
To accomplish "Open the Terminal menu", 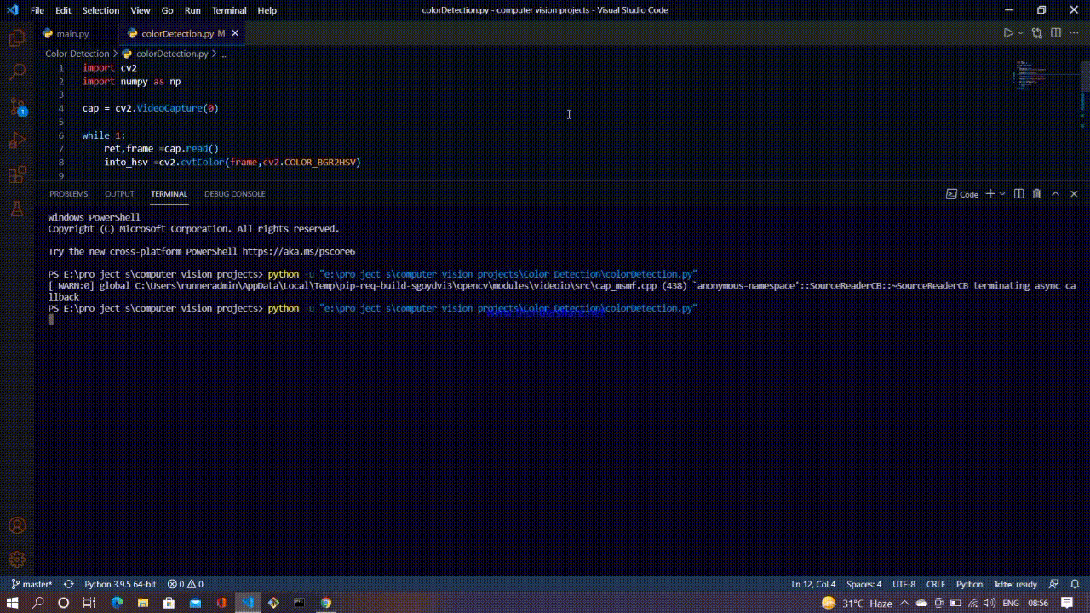I will pos(229,10).
